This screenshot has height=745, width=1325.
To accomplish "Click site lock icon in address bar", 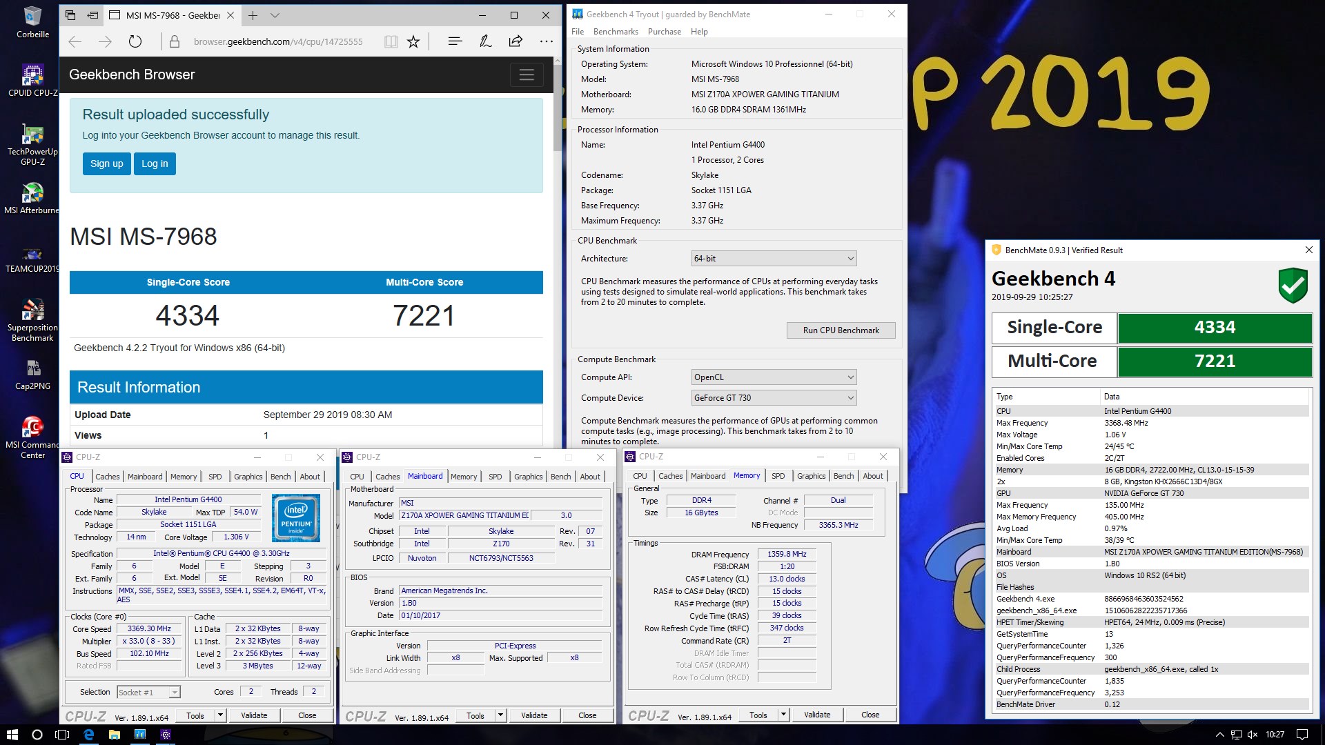I will click(x=175, y=41).
